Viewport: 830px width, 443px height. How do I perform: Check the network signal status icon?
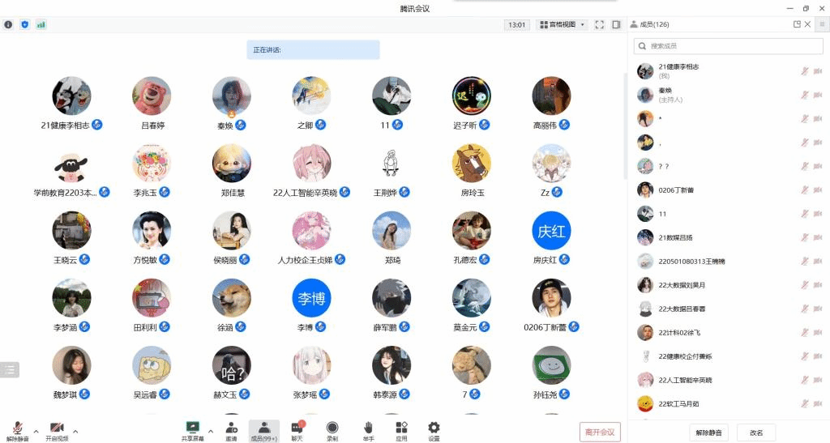(41, 25)
